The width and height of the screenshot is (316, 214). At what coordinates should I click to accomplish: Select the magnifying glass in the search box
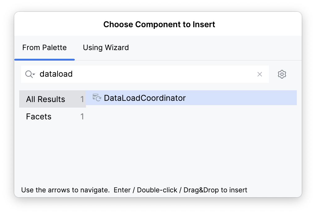[x=28, y=74]
